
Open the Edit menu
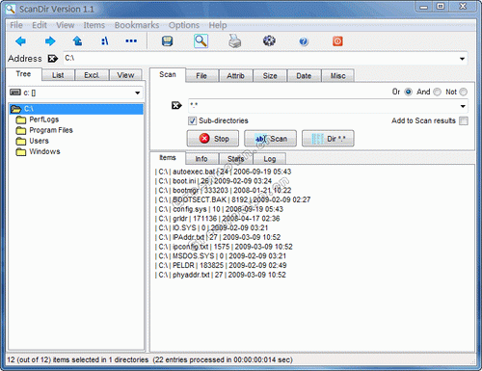tap(40, 25)
